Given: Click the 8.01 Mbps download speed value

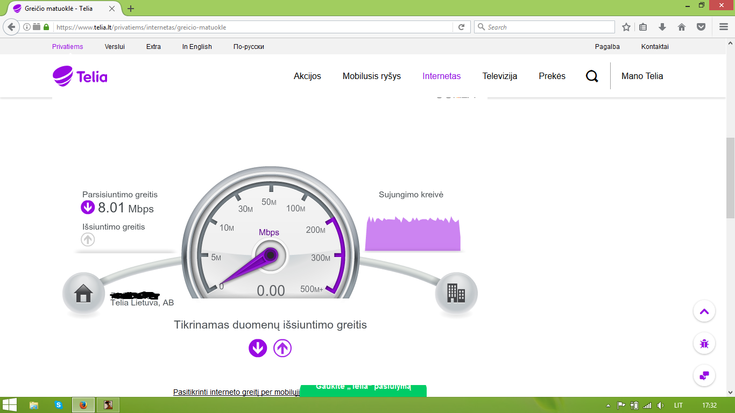Looking at the screenshot, I should [126, 208].
